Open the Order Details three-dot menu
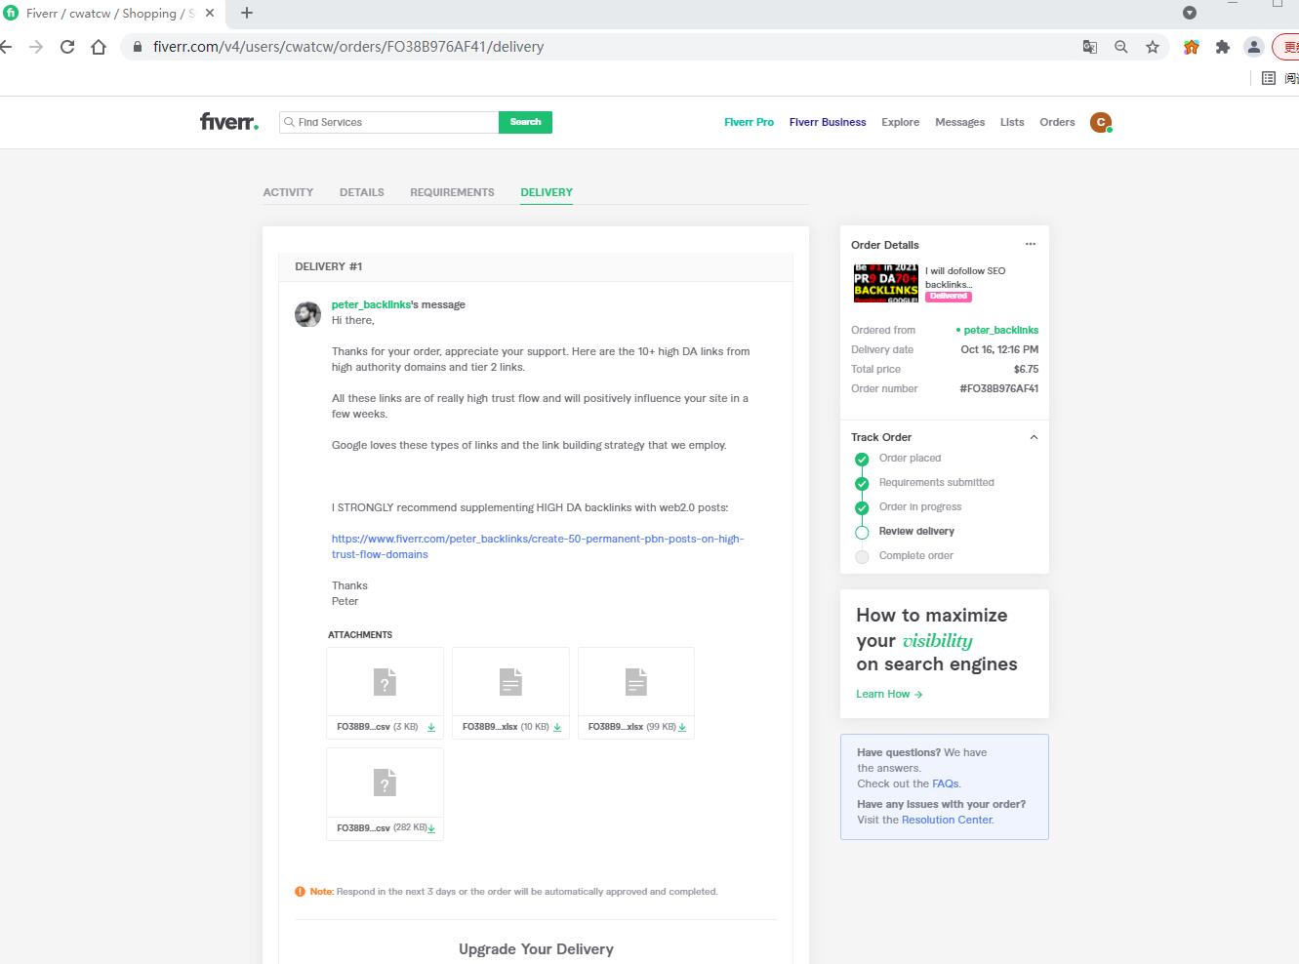 click(x=1030, y=244)
